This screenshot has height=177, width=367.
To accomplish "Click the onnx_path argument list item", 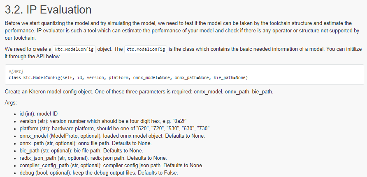I will pyautogui.click(x=86, y=143).
